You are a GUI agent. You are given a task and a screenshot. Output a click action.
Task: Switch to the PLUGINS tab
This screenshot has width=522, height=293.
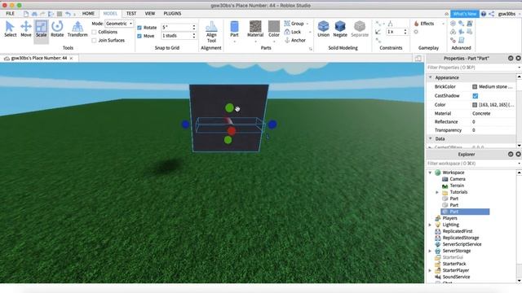[x=172, y=14]
